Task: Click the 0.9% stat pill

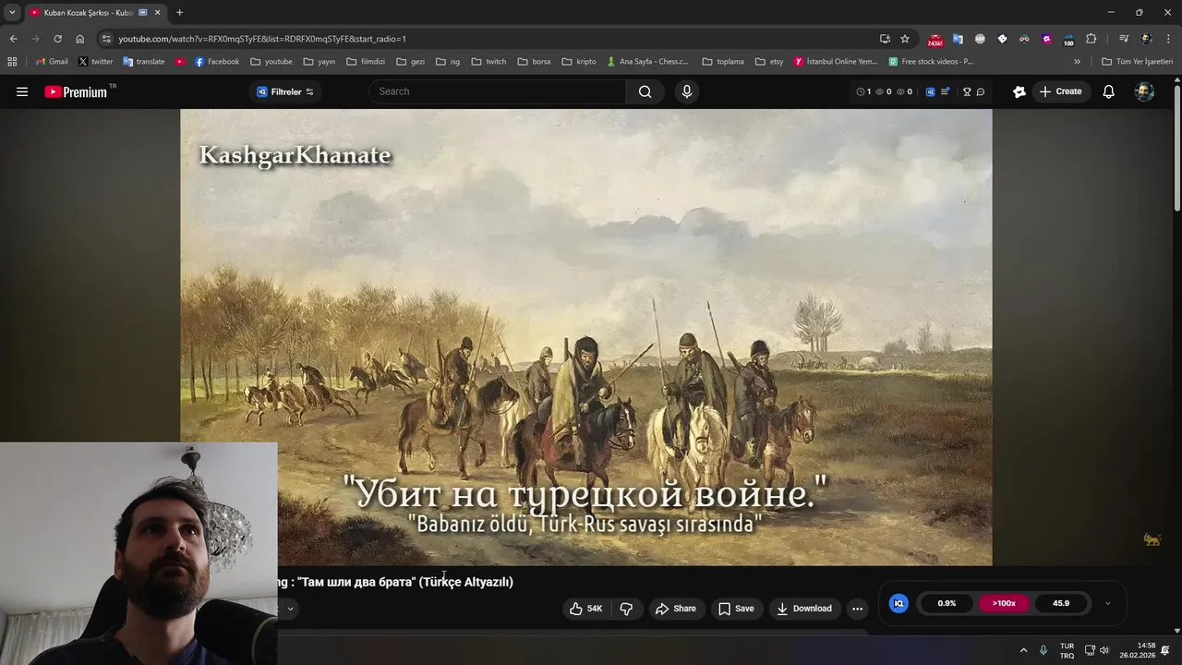Action: point(947,603)
